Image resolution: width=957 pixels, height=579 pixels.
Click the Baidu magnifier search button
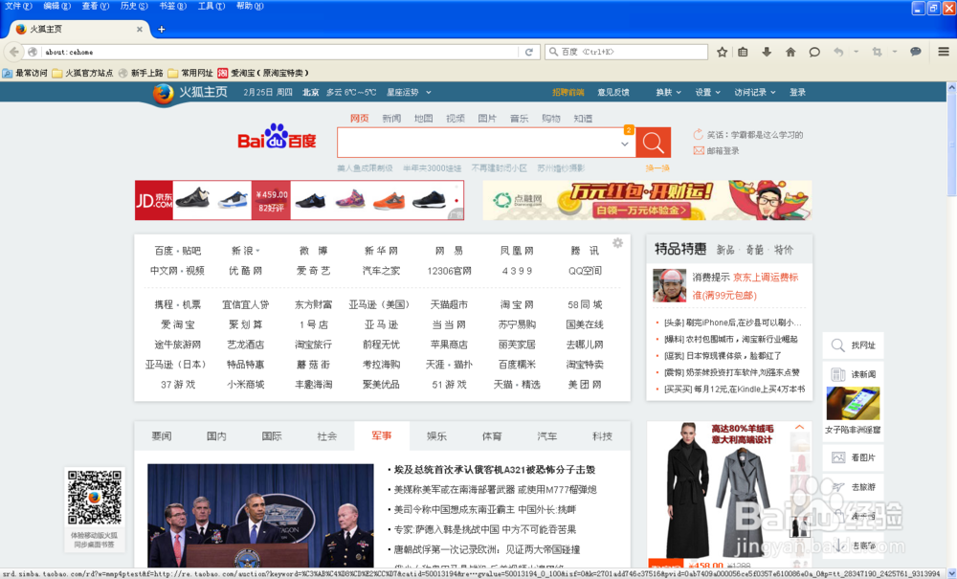pos(654,142)
